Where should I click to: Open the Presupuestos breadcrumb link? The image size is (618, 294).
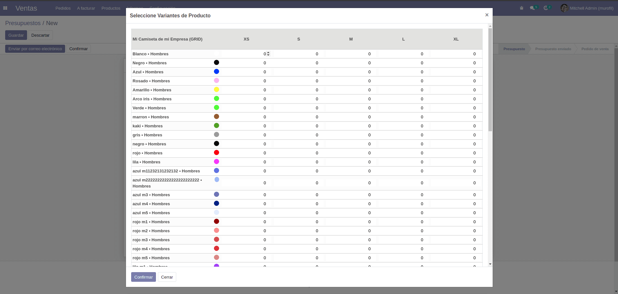click(x=23, y=23)
